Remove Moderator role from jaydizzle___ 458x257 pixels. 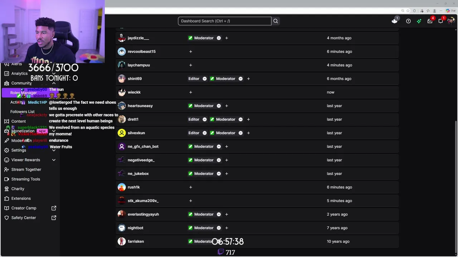(x=219, y=38)
